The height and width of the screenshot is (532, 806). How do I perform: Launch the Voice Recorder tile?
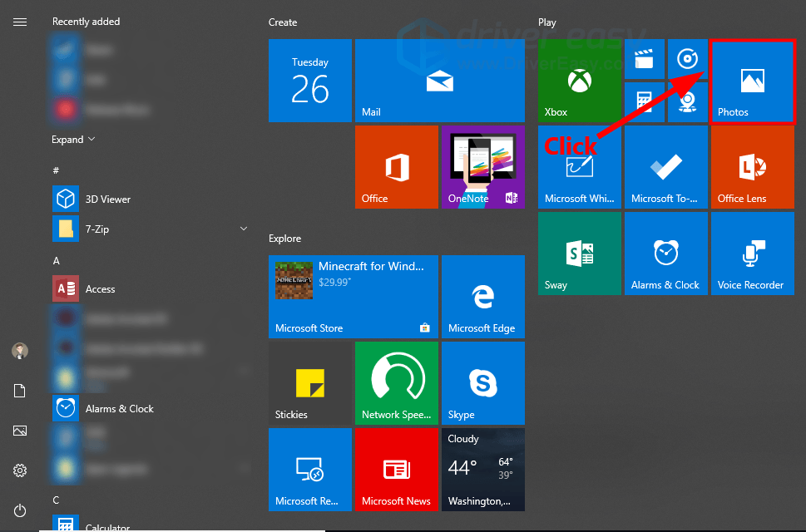pos(753,254)
